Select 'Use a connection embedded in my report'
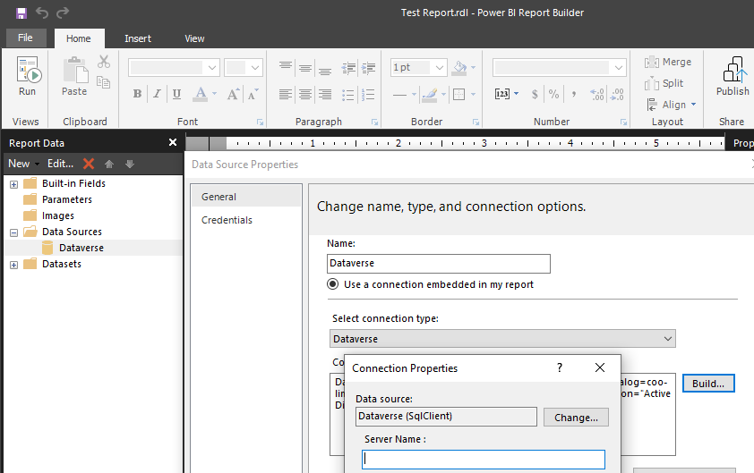Screen dimensions: 754x473 [x=332, y=283]
